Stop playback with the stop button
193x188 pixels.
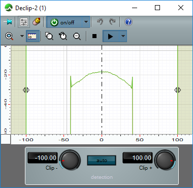(x=94, y=36)
